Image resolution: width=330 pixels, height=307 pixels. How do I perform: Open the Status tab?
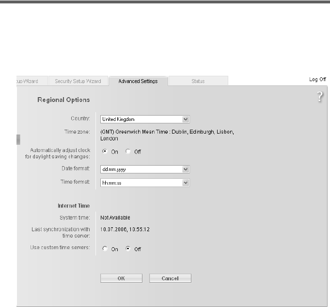(198, 81)
